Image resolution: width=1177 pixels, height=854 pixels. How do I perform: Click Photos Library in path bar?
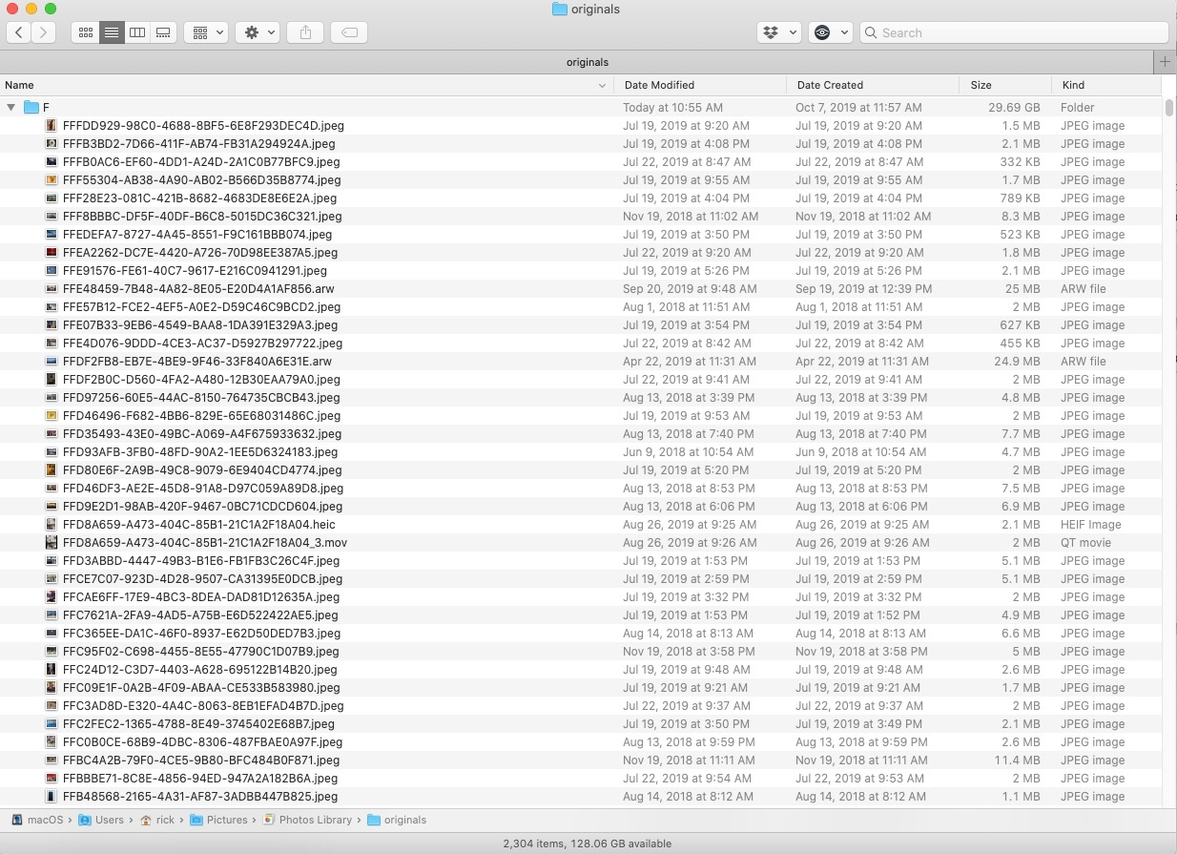point(307,820)
